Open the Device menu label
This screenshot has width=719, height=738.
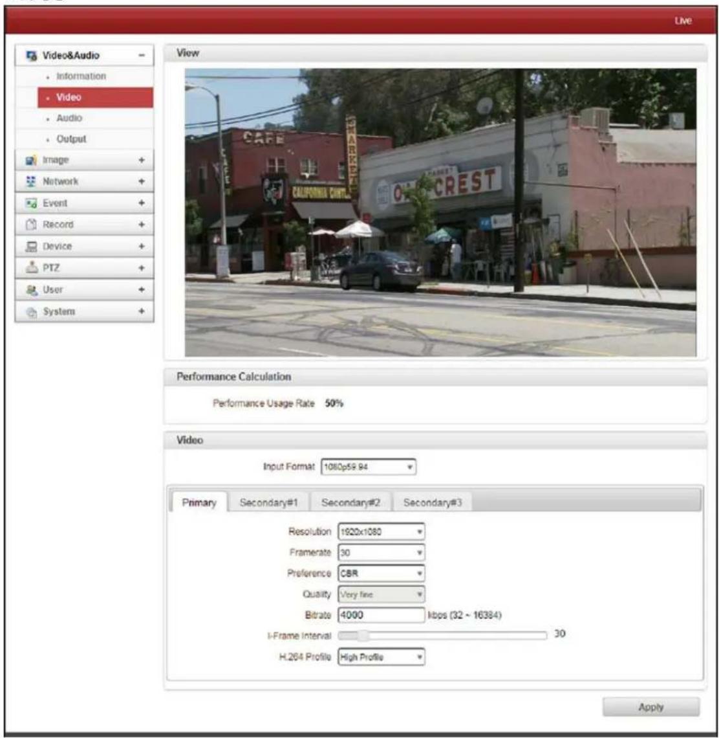pyautogui.click(x=58, y=247)
